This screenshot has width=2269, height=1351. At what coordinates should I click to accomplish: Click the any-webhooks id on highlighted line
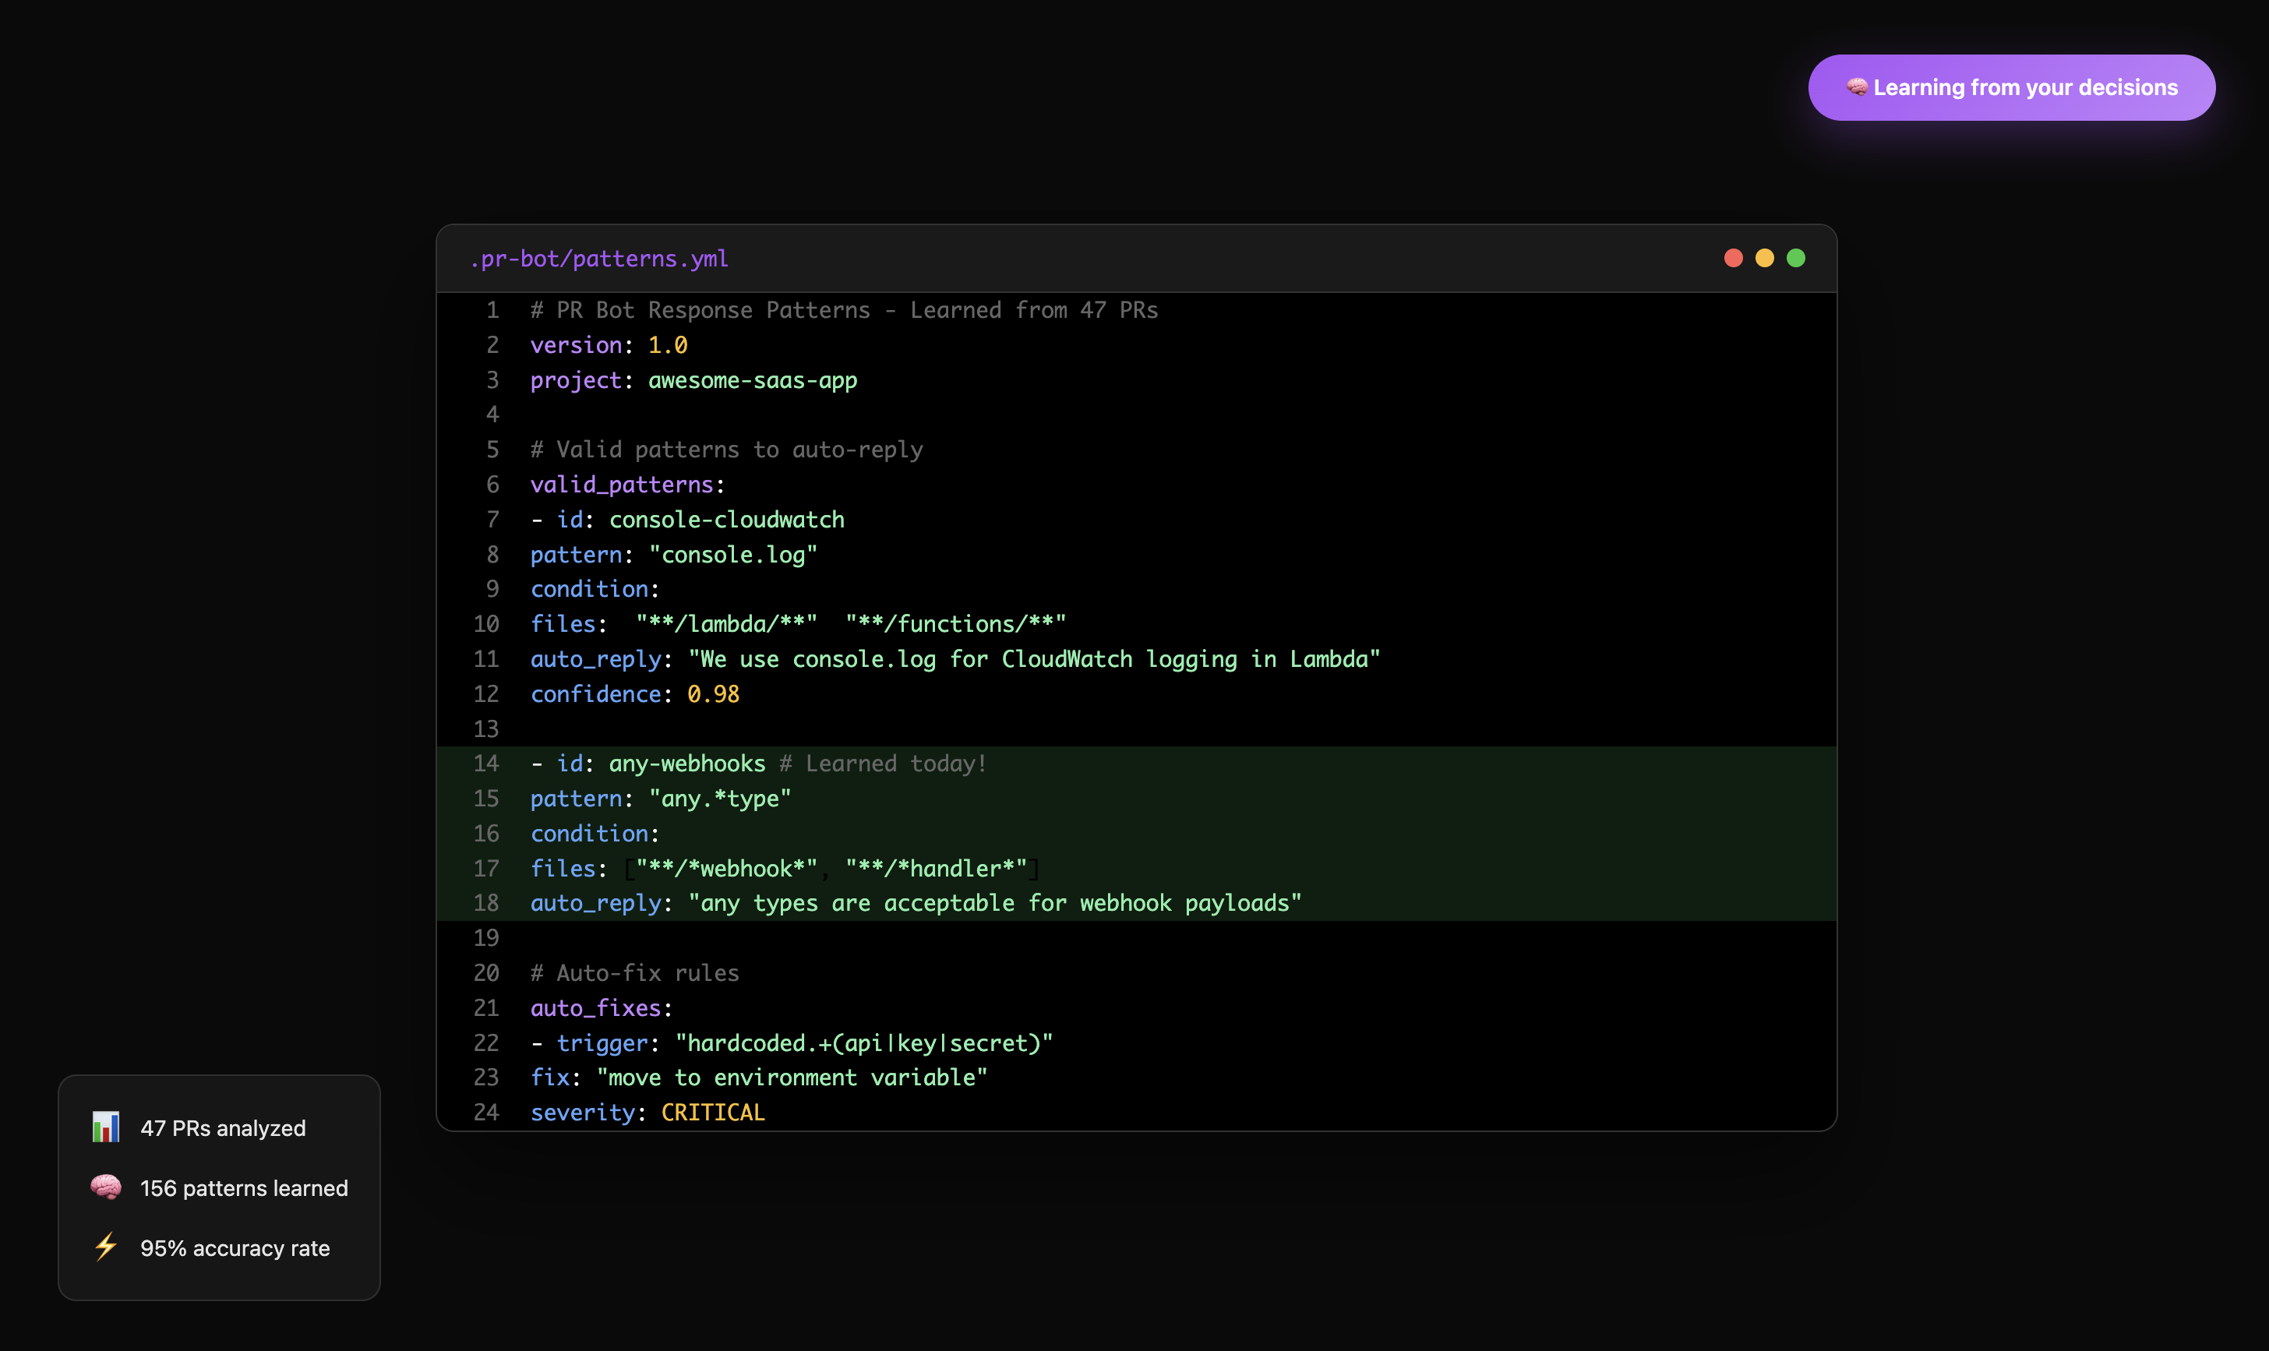686,764
